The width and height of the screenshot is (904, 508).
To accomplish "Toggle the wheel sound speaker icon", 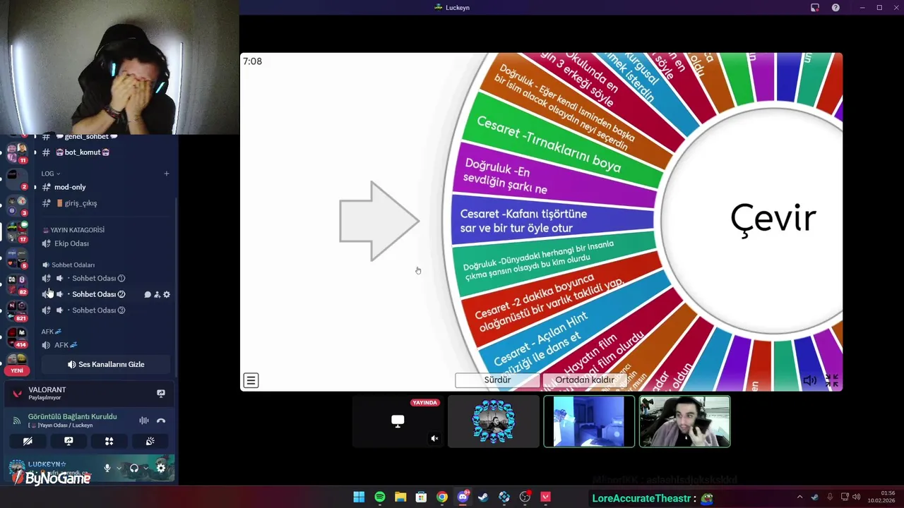I will point(810,381).
